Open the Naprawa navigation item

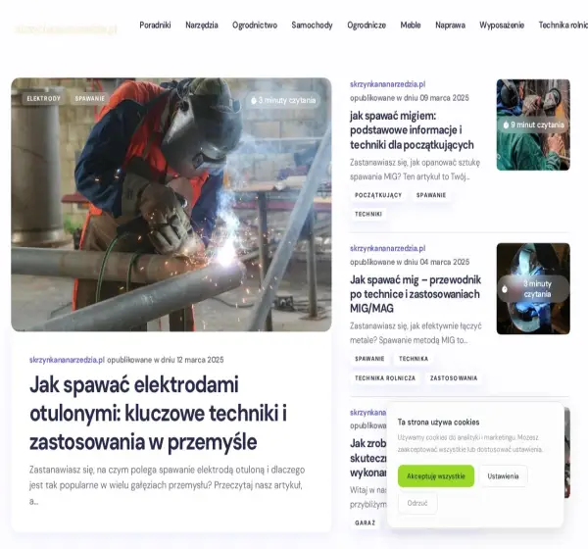click(x=450, y=25)
